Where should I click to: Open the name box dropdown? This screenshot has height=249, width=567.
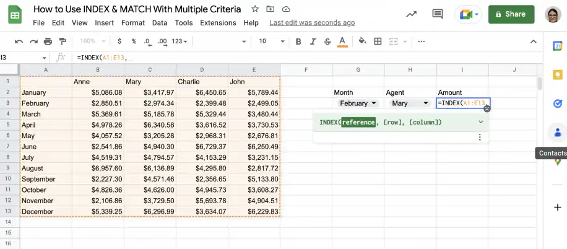(x=44, y=58)
